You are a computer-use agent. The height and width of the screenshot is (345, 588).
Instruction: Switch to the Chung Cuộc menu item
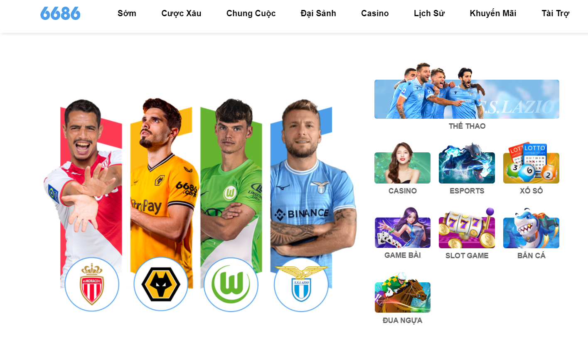(251, 13)
